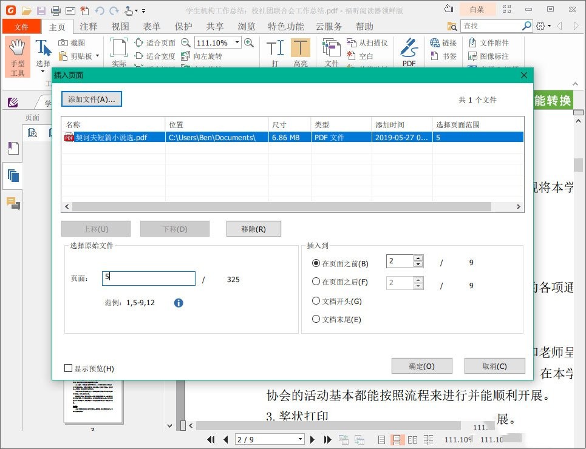
Task: Switch to single page view mode
Action: (381, 440)
